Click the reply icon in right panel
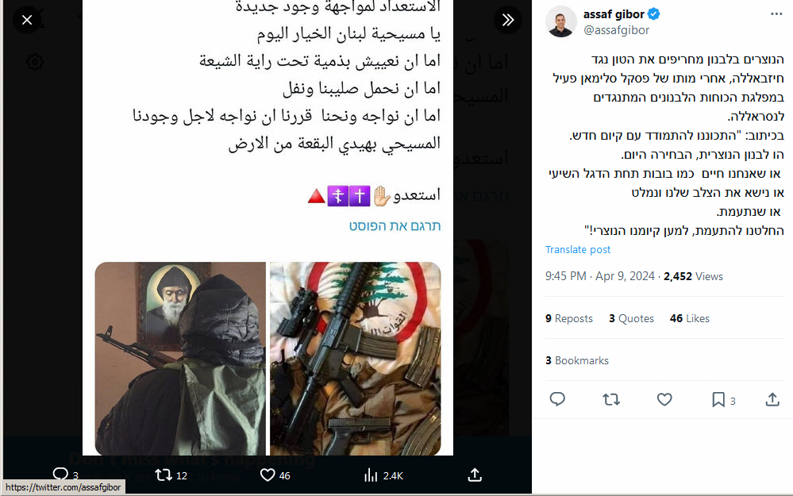The width and height of the screenshot is (793, 496). [557, 399]
